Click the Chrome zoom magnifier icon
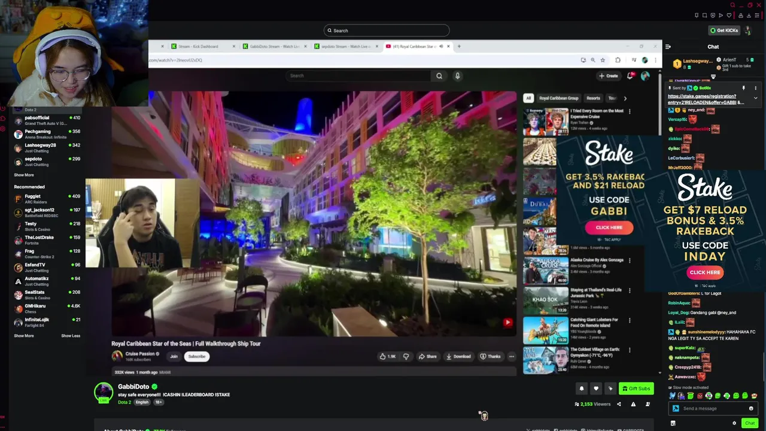This screenshot has height=431, width=766. pos(593,60)
